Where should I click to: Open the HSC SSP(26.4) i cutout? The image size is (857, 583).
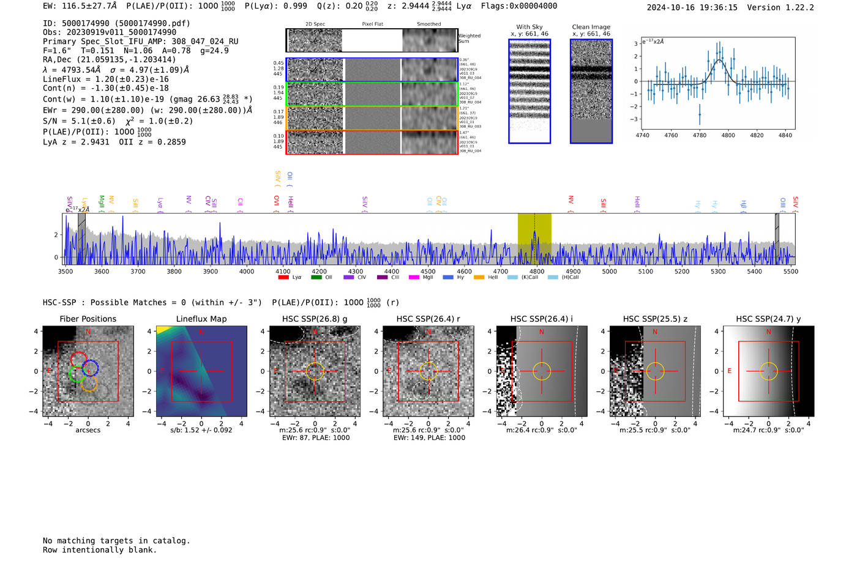[542, 371]
